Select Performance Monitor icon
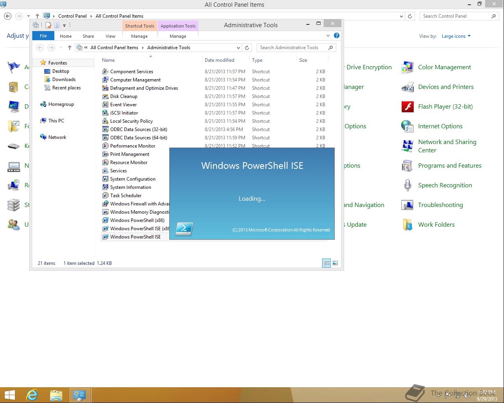This screenshot has height=403, width=504. [x=105, y=146]
